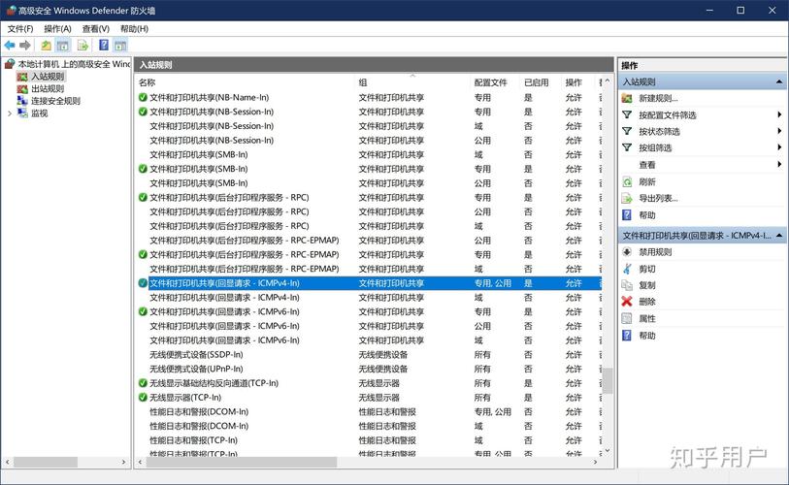Click the green check on 无线显示器(TCP-In) rule
Viewport: 789px width, 485px height.
(x=143, y=398)
